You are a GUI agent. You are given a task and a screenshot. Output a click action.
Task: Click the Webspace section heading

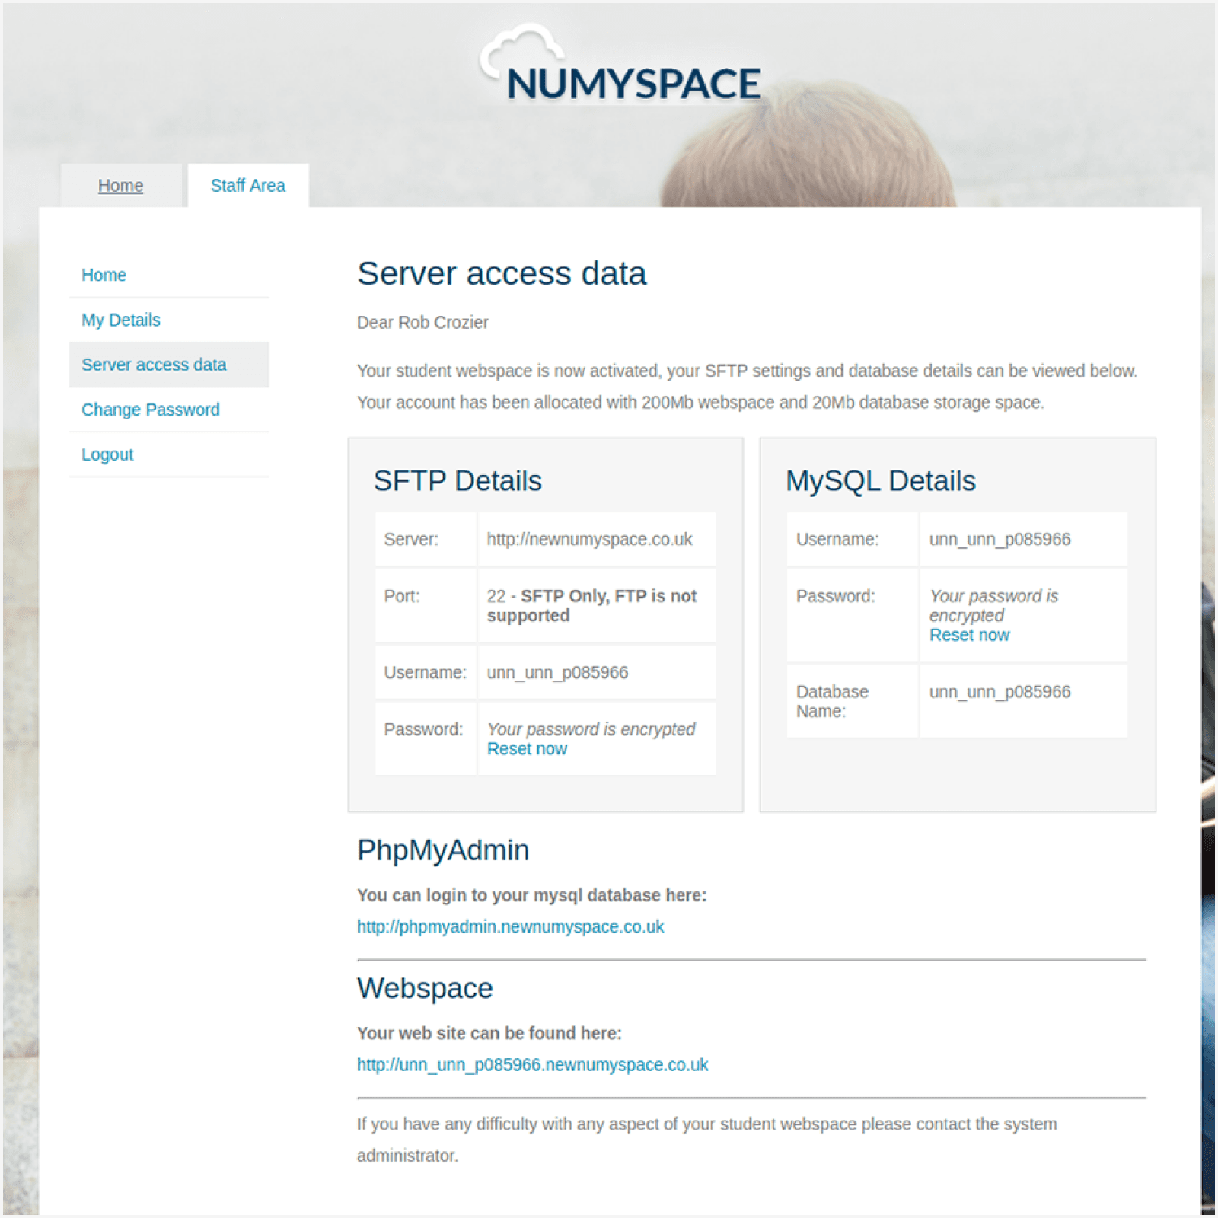click(424, 988)
